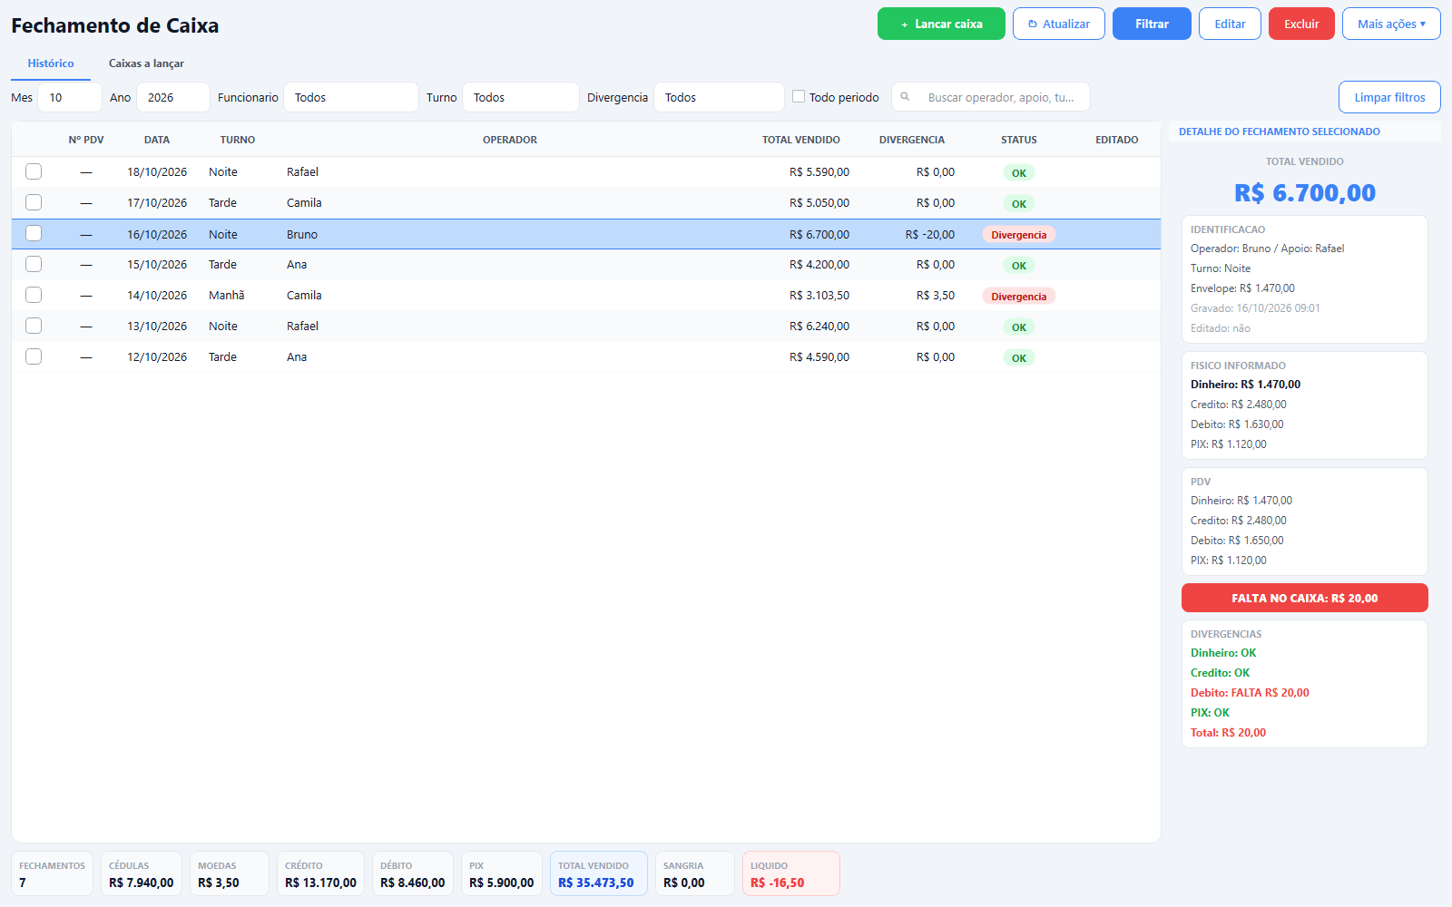The image size is (1452, 907).
Task: Open the Mes selector showing 10
Action: tap(70, 97)
